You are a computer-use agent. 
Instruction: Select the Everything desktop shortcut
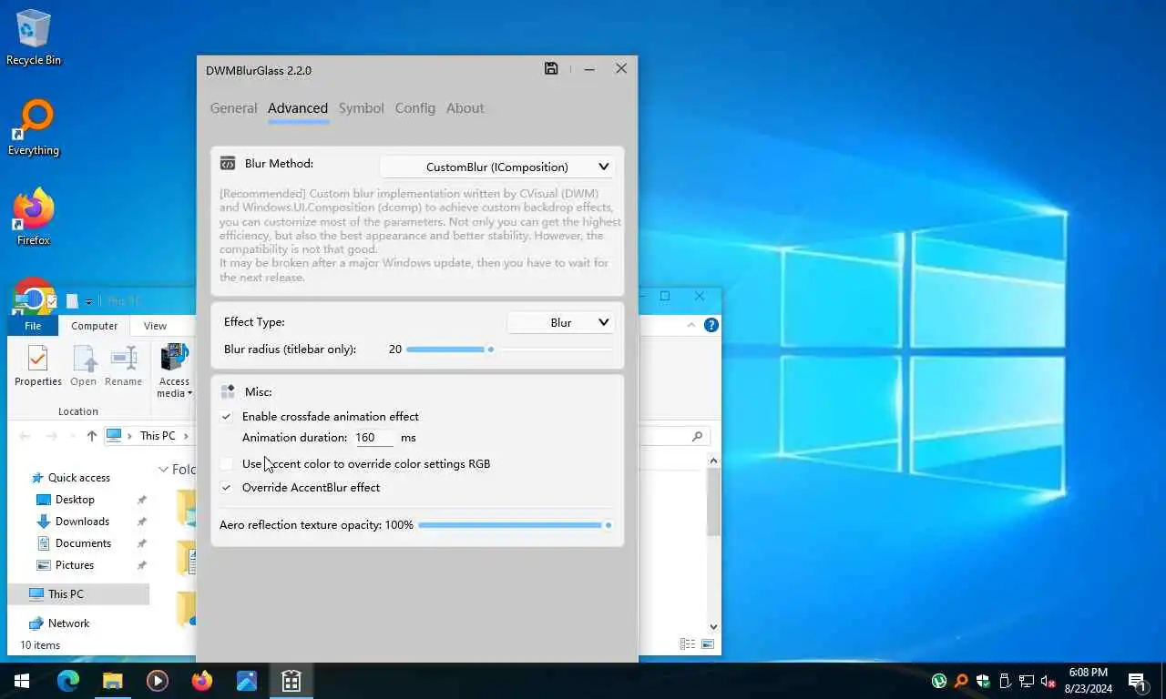(34, 127)
